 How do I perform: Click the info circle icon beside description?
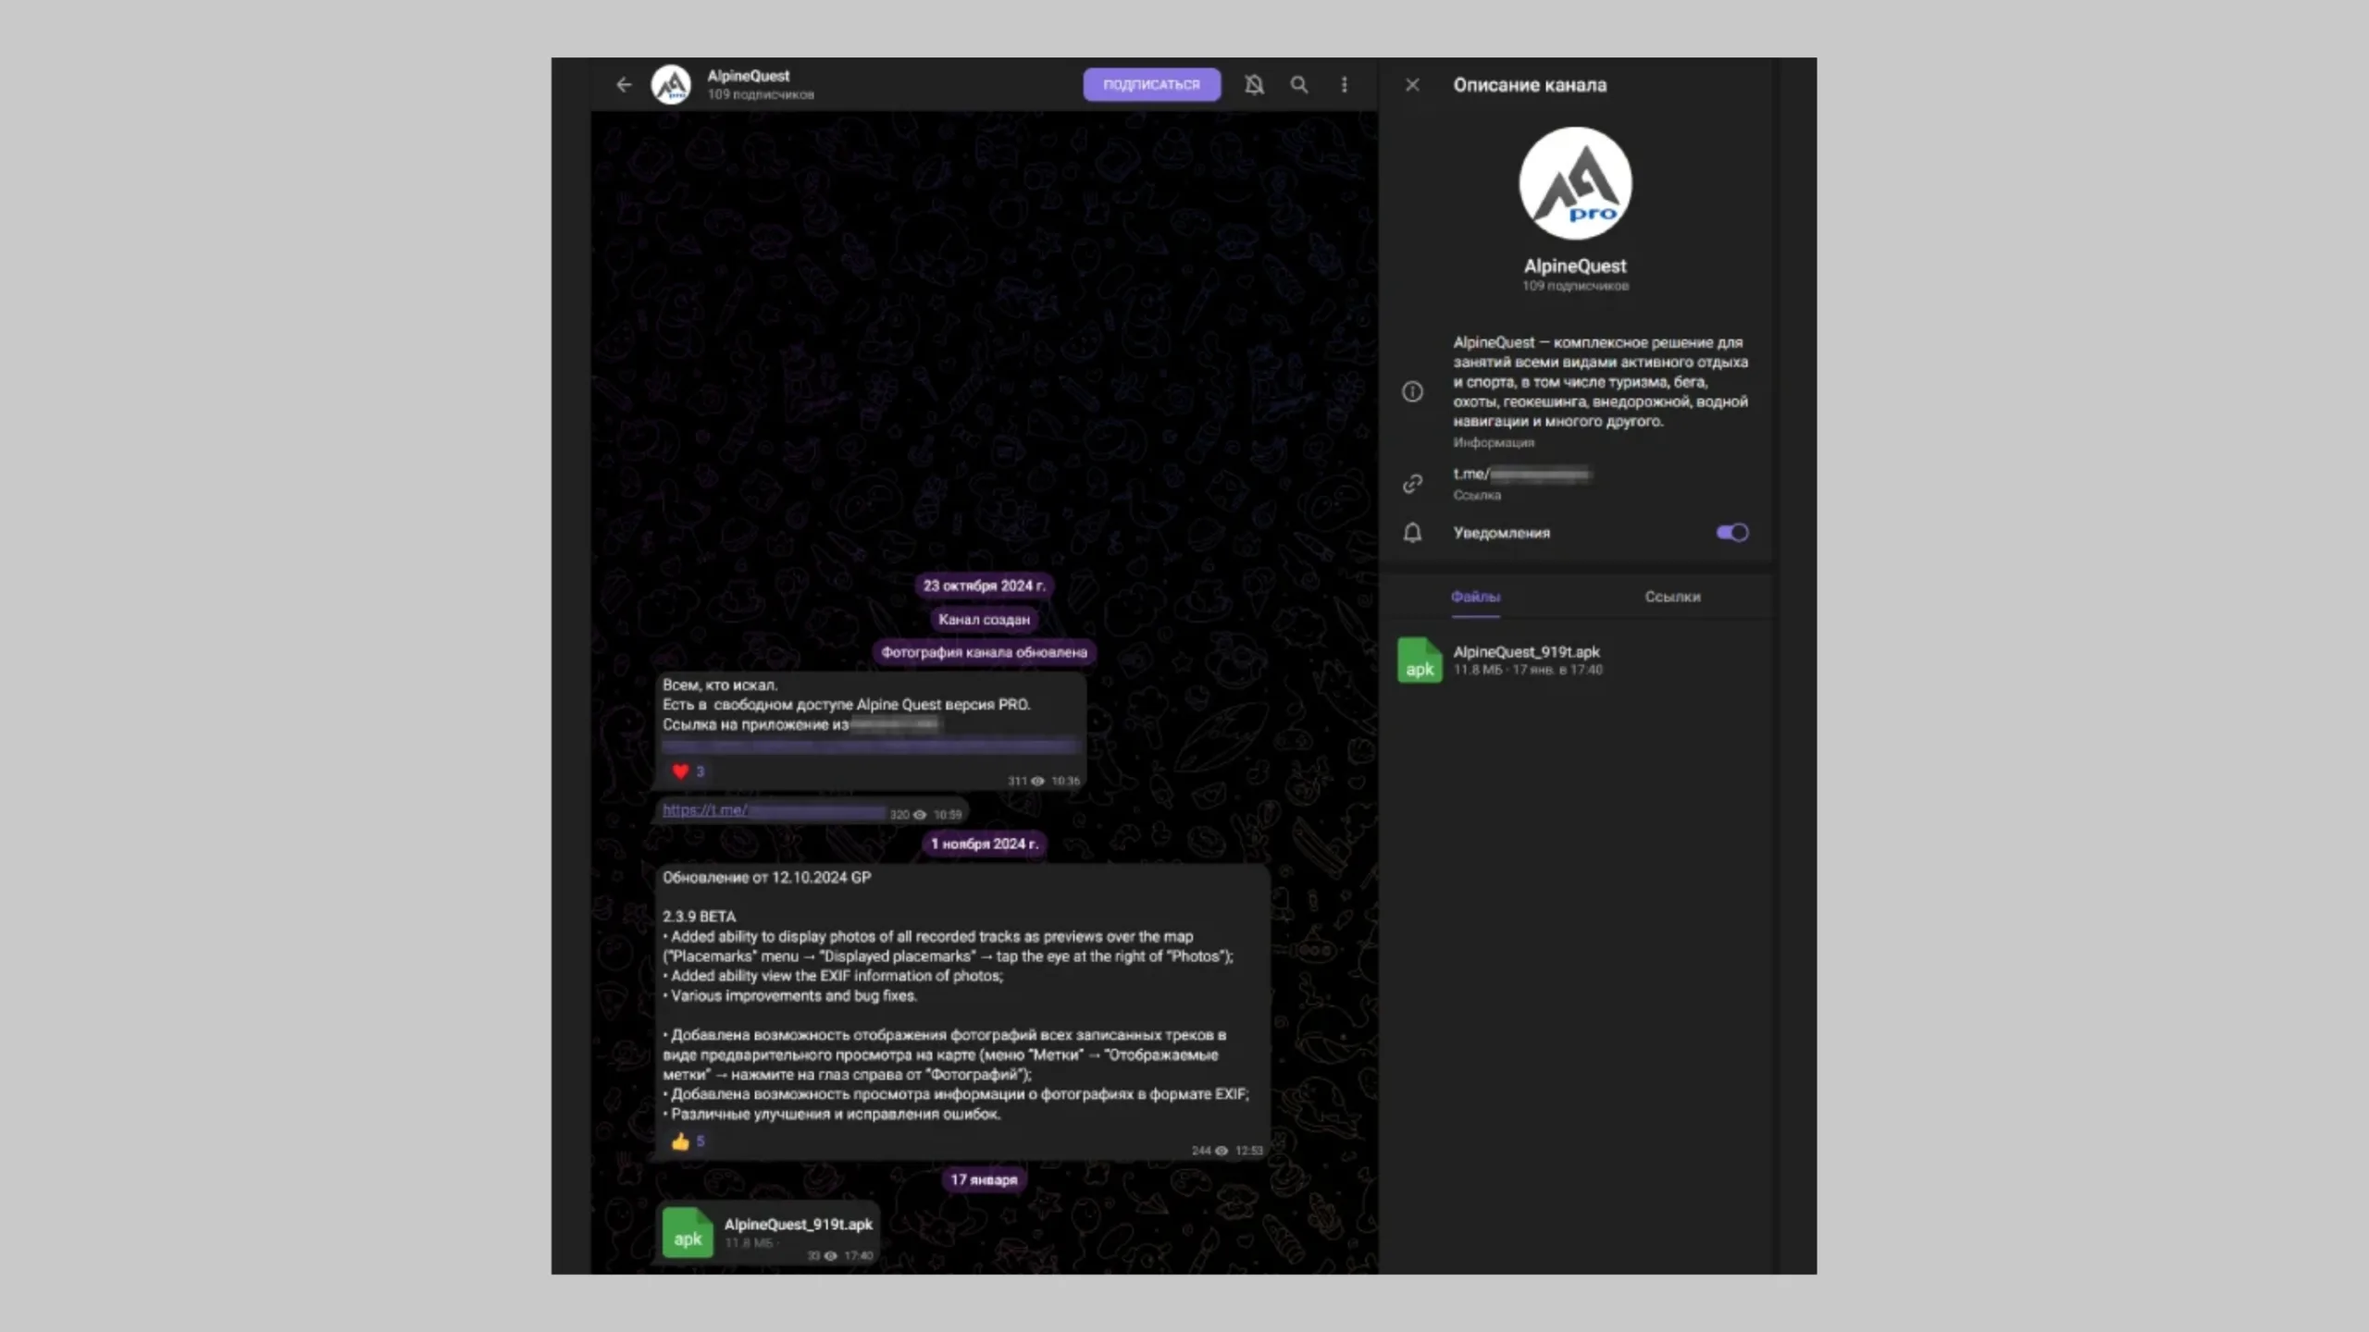pos(1412,391)
